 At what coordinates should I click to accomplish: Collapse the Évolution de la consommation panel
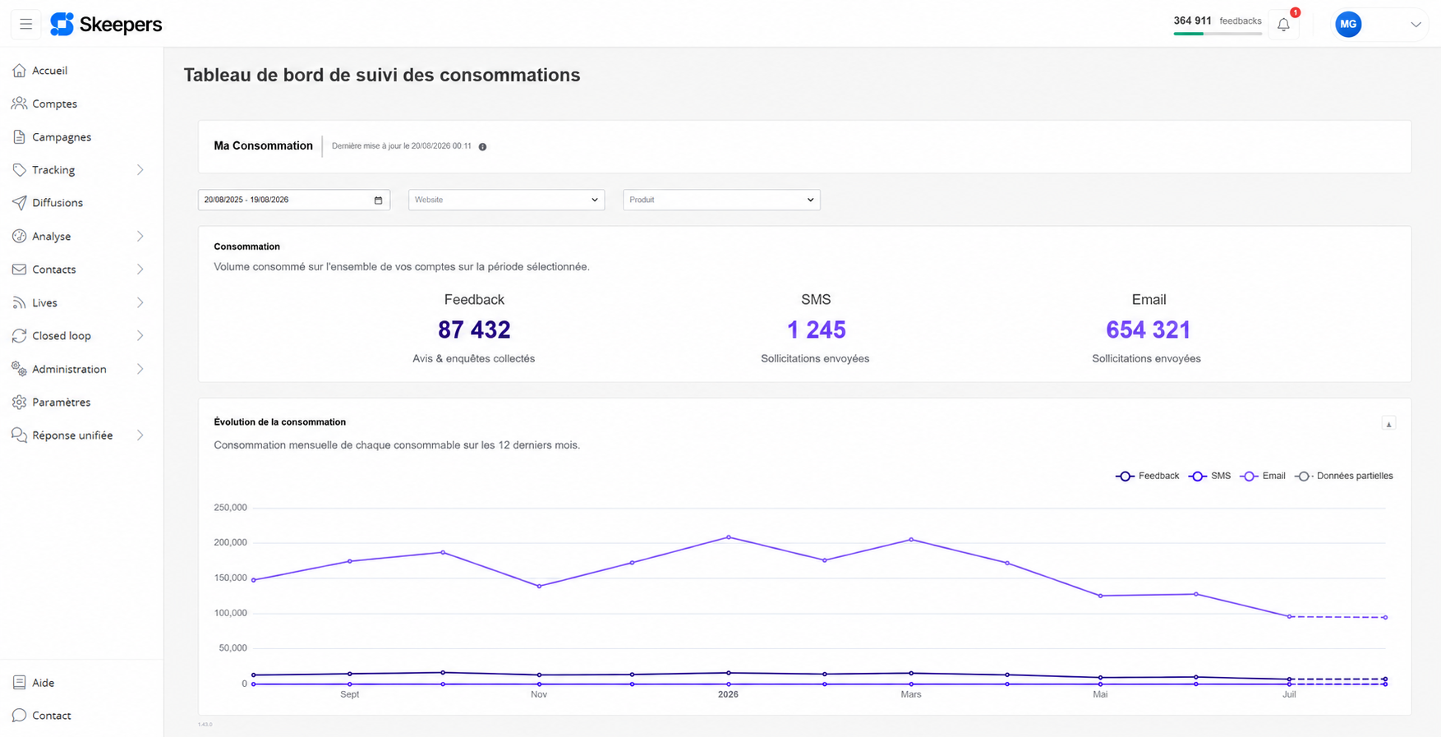(x=1388, y=424)
